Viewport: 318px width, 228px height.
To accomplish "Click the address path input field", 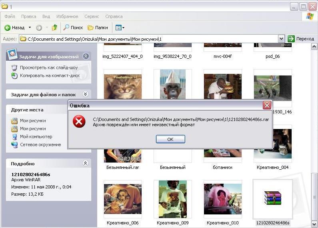I will click(149, 39).
